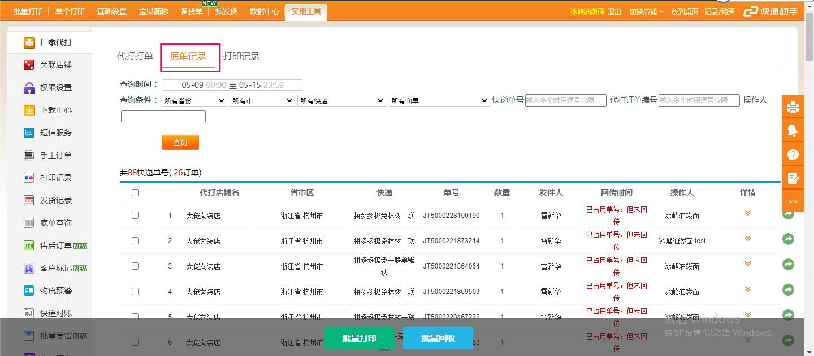Open 批量打印 top menu

click(x=28, y=11)
